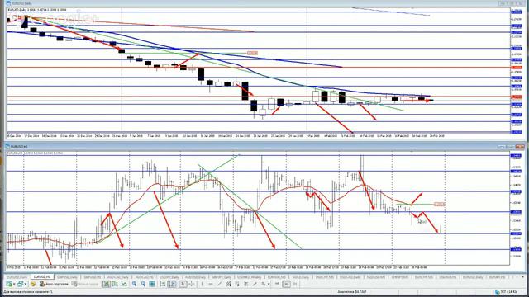Click the Zoom In magnifier icon
The image size is (529, 297).
point(134,284)
